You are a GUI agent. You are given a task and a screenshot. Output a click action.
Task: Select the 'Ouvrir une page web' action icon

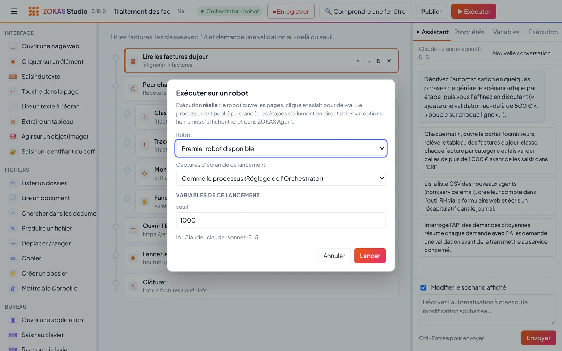tap(13, 46)
